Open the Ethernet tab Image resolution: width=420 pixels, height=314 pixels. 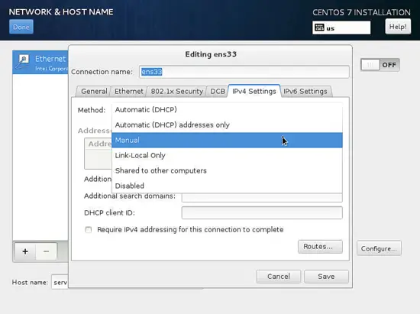[x=129, y=92]
